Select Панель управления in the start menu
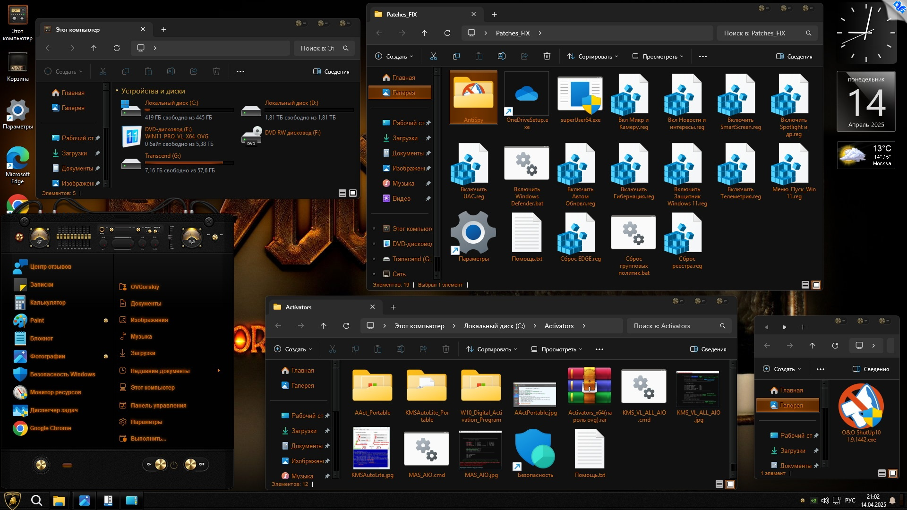This screenshot has height=510, width=907. tap(158, 405)
